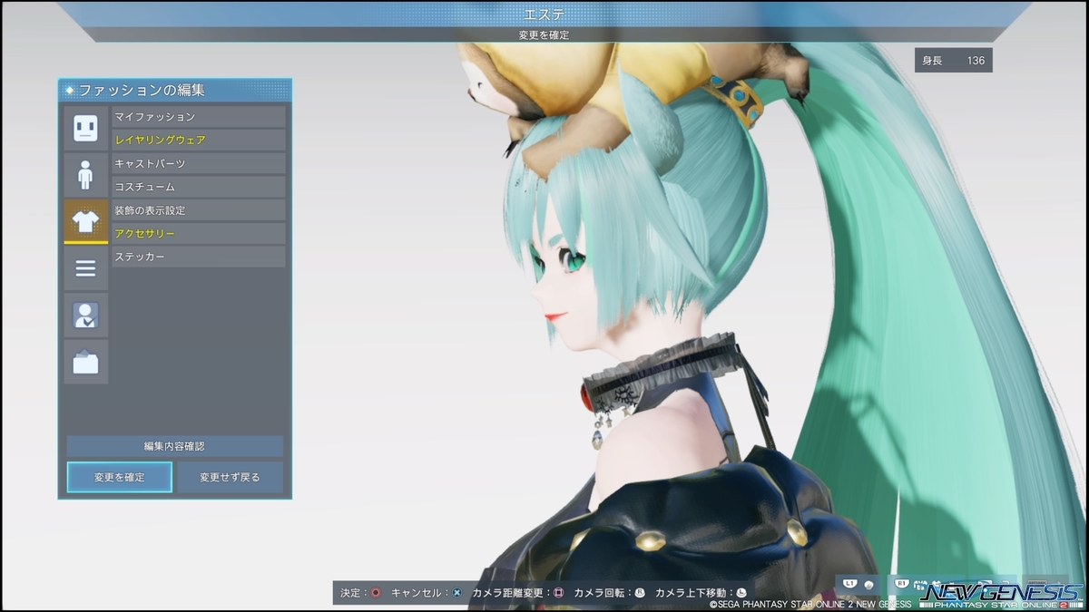Image resolution: width=1089 pixels, height=612 pixels.
Task: Open the three-line list menu icon
Action: click(85, 268)
